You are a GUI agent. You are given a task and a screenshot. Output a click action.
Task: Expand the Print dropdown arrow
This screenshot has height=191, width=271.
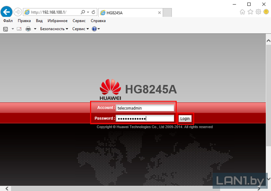coord(35,29)
